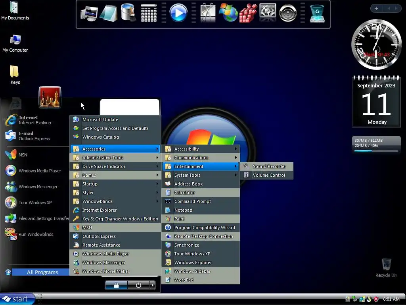Viewport: 406px width, 305px height.
Task: Open Volume Control
Action: [267, 175]
